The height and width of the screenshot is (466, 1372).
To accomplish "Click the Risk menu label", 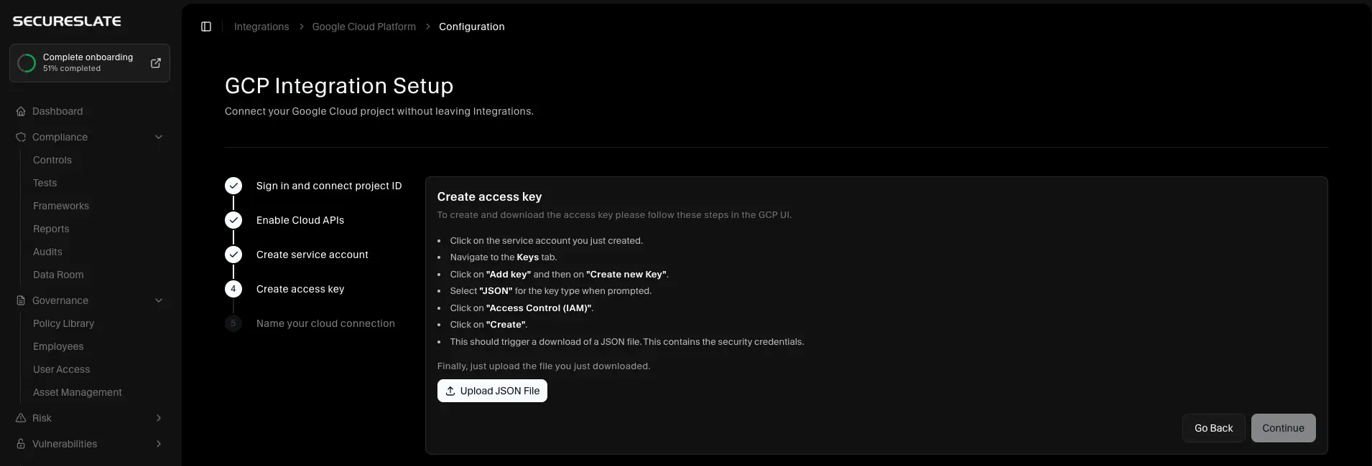I will click(x=42, y=418).
